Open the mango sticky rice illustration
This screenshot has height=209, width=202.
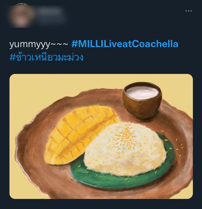(x=101, y=136)
